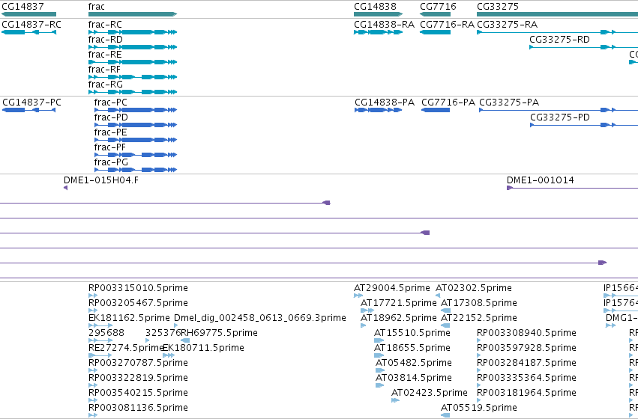Click the CG14838-PA protein glyph

click(378, 110)
